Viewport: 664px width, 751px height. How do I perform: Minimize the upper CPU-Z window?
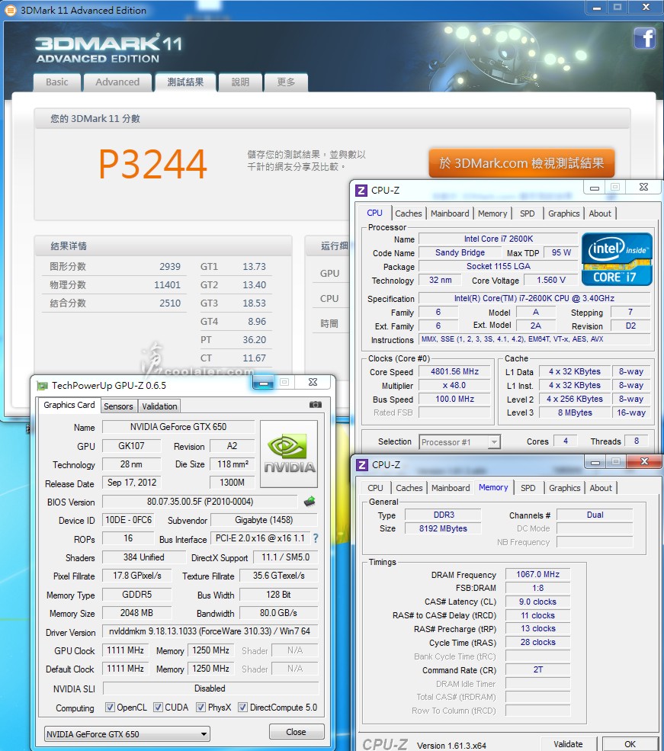tap(595, 188)
